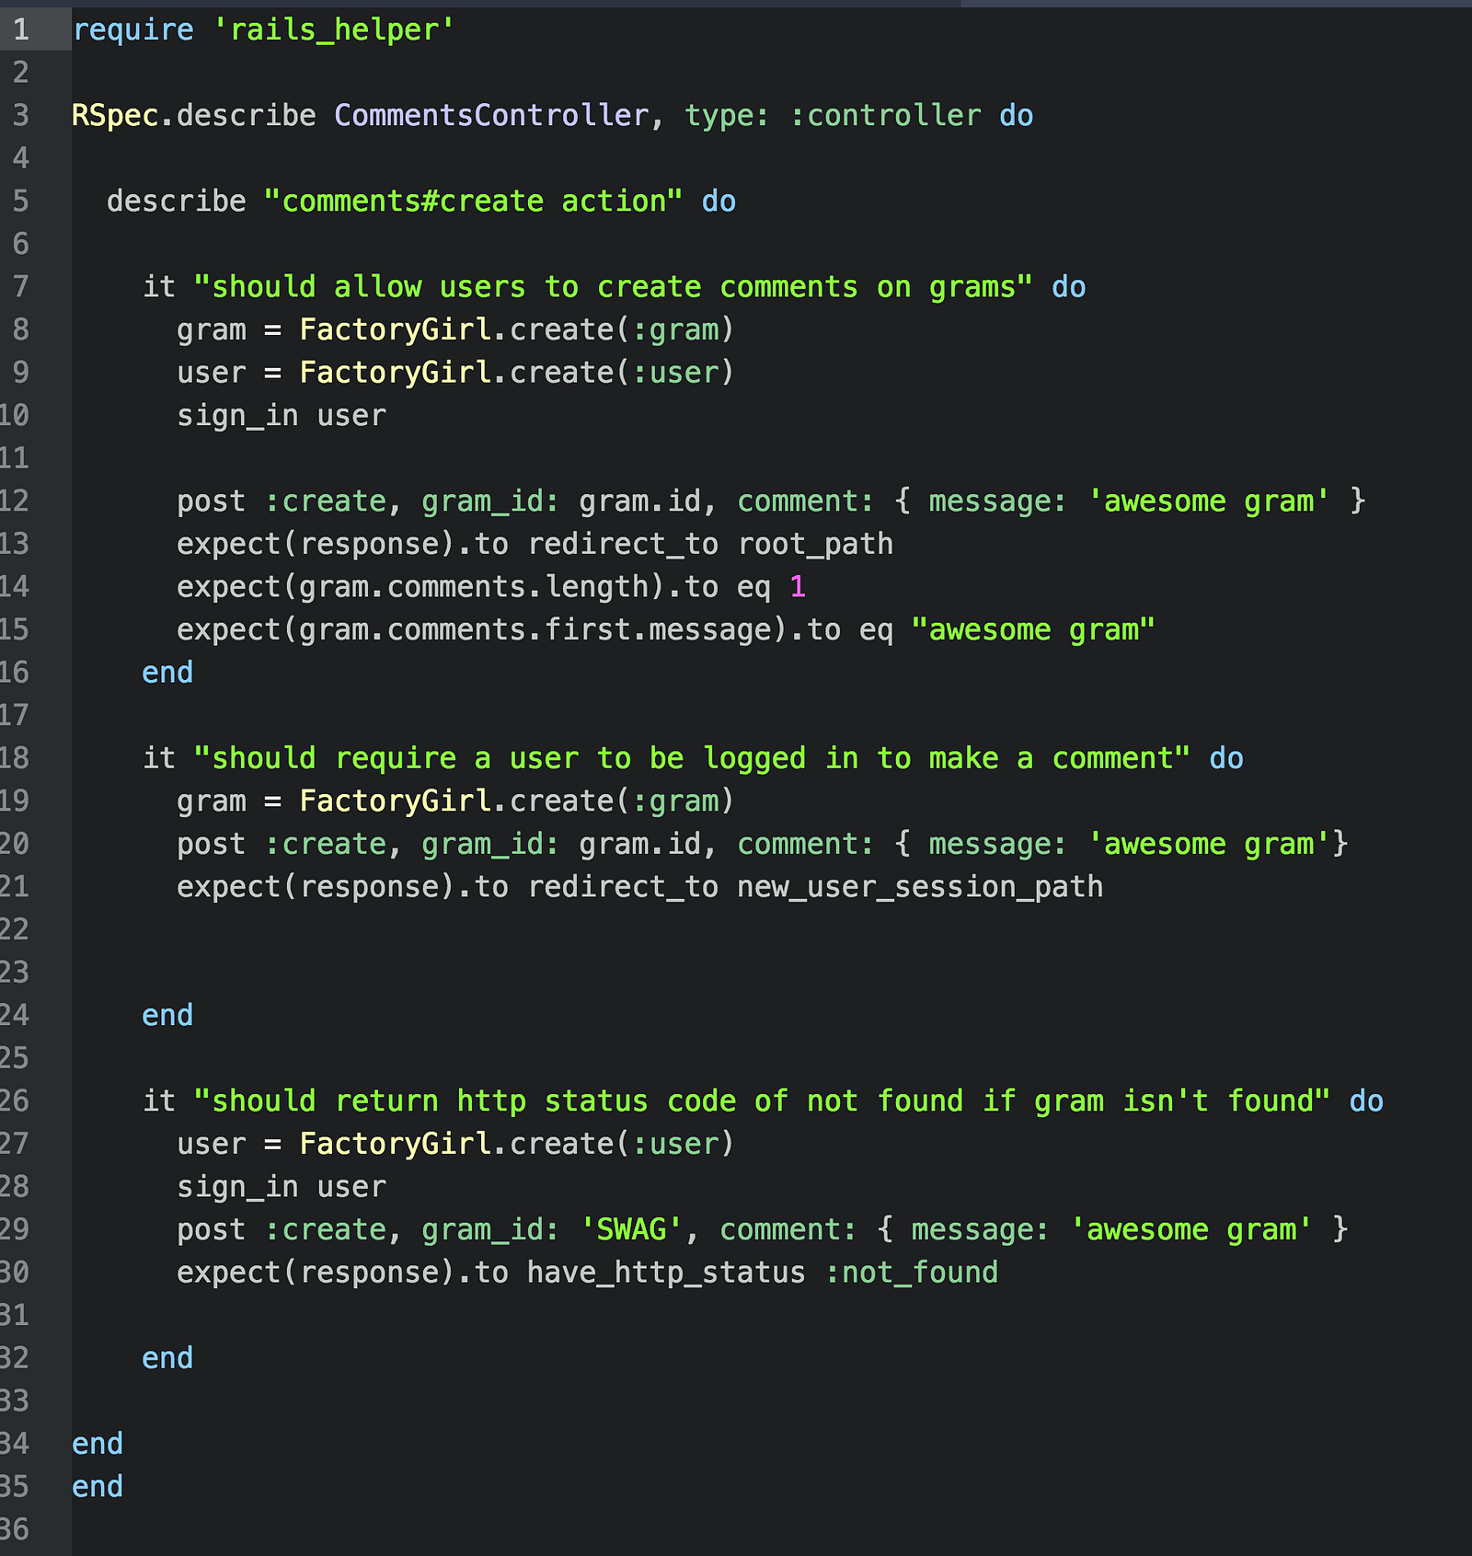Image resolution: width=1472 pixels, height=1556 pixels.
Task: Click 'FactoryGirl' on line 27
Action: pos(396,1144)
